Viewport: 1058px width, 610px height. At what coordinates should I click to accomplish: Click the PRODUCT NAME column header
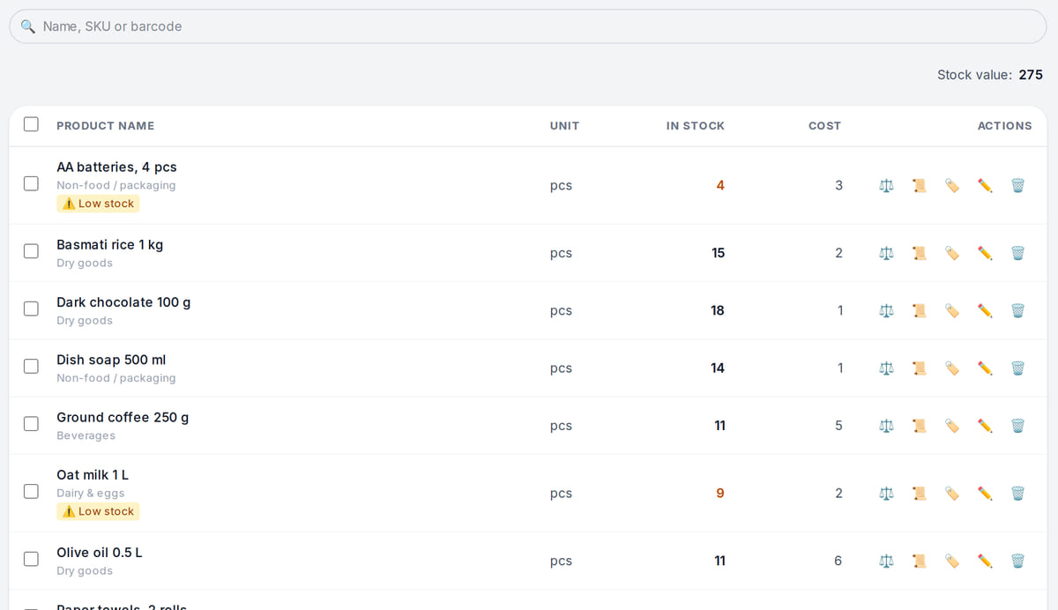(105, 126)
